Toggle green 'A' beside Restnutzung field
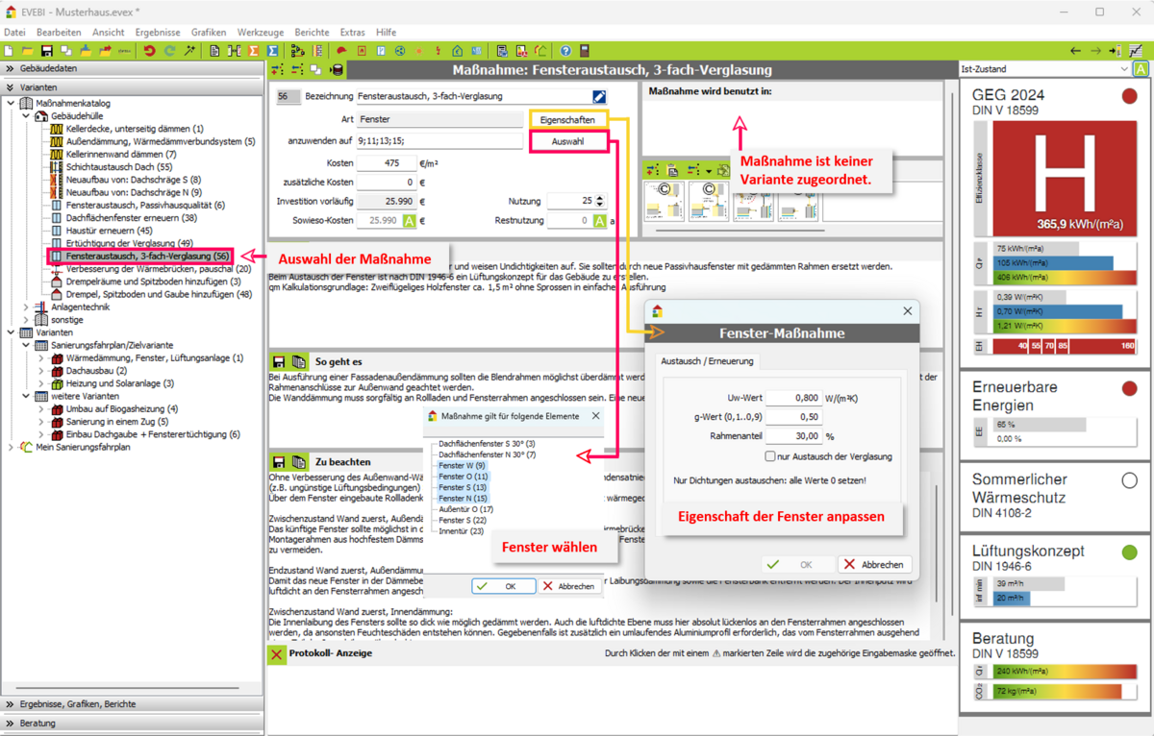The height and width of the screenshot is (736, 1154). click(599, 221)
